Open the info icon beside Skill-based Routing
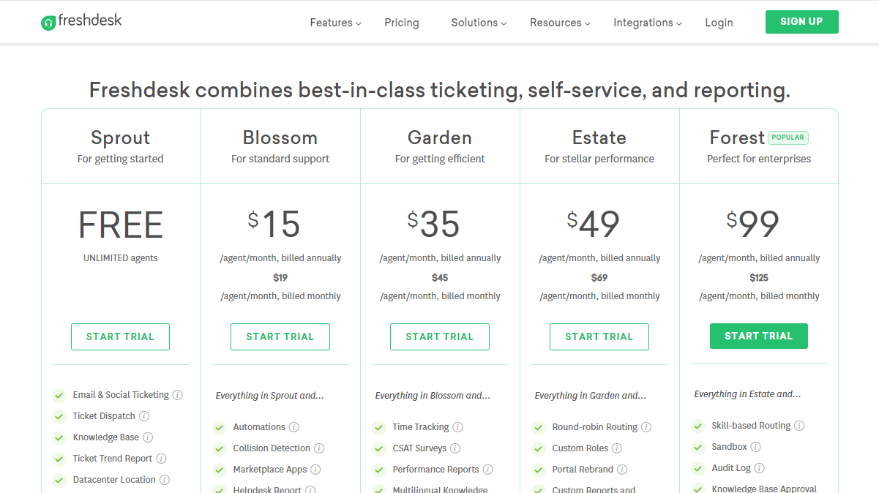The width and height of the screenshot is (879, 493). pos(799,425)
